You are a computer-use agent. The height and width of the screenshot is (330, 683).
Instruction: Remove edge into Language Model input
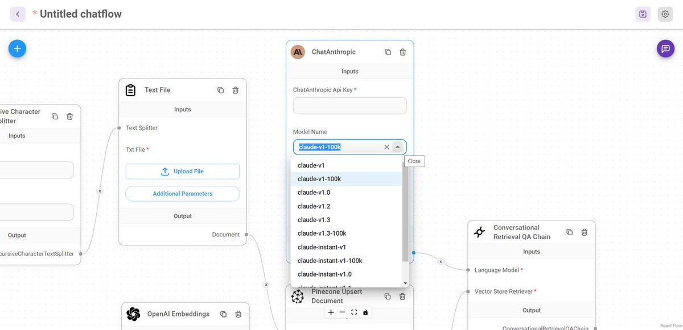440,261
